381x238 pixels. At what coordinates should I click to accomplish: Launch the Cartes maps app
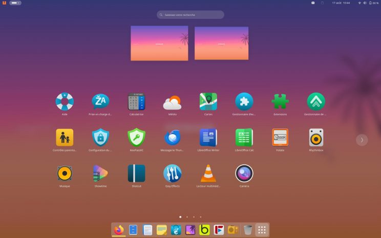[208, 101]
